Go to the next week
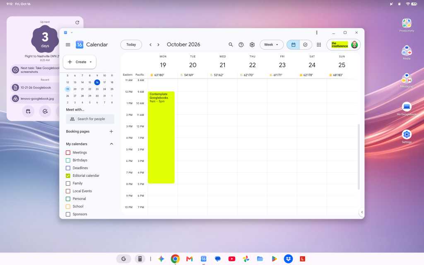The height and width of the screenshot is (265, 424). [x=159, y=45]
